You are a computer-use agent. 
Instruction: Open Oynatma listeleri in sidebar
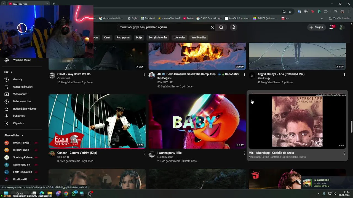(x=22, y=87)
